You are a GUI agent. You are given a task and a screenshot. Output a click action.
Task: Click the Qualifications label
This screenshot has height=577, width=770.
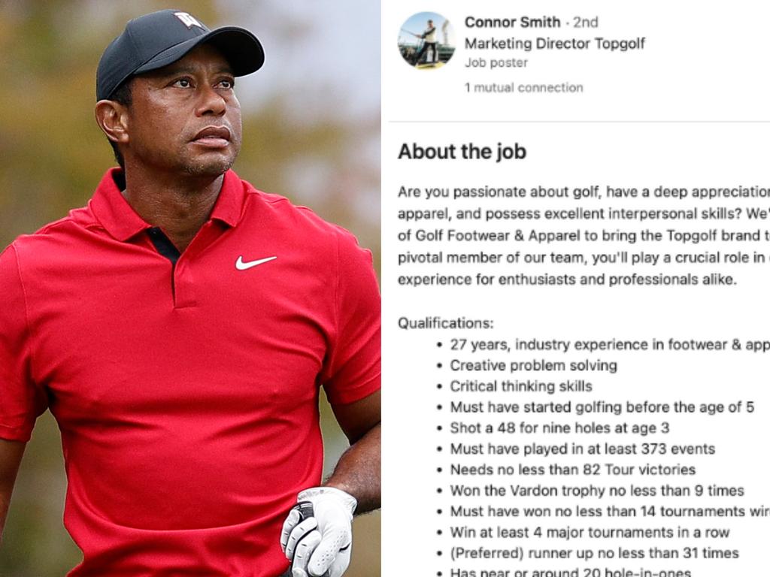click(x=445, y=323)
